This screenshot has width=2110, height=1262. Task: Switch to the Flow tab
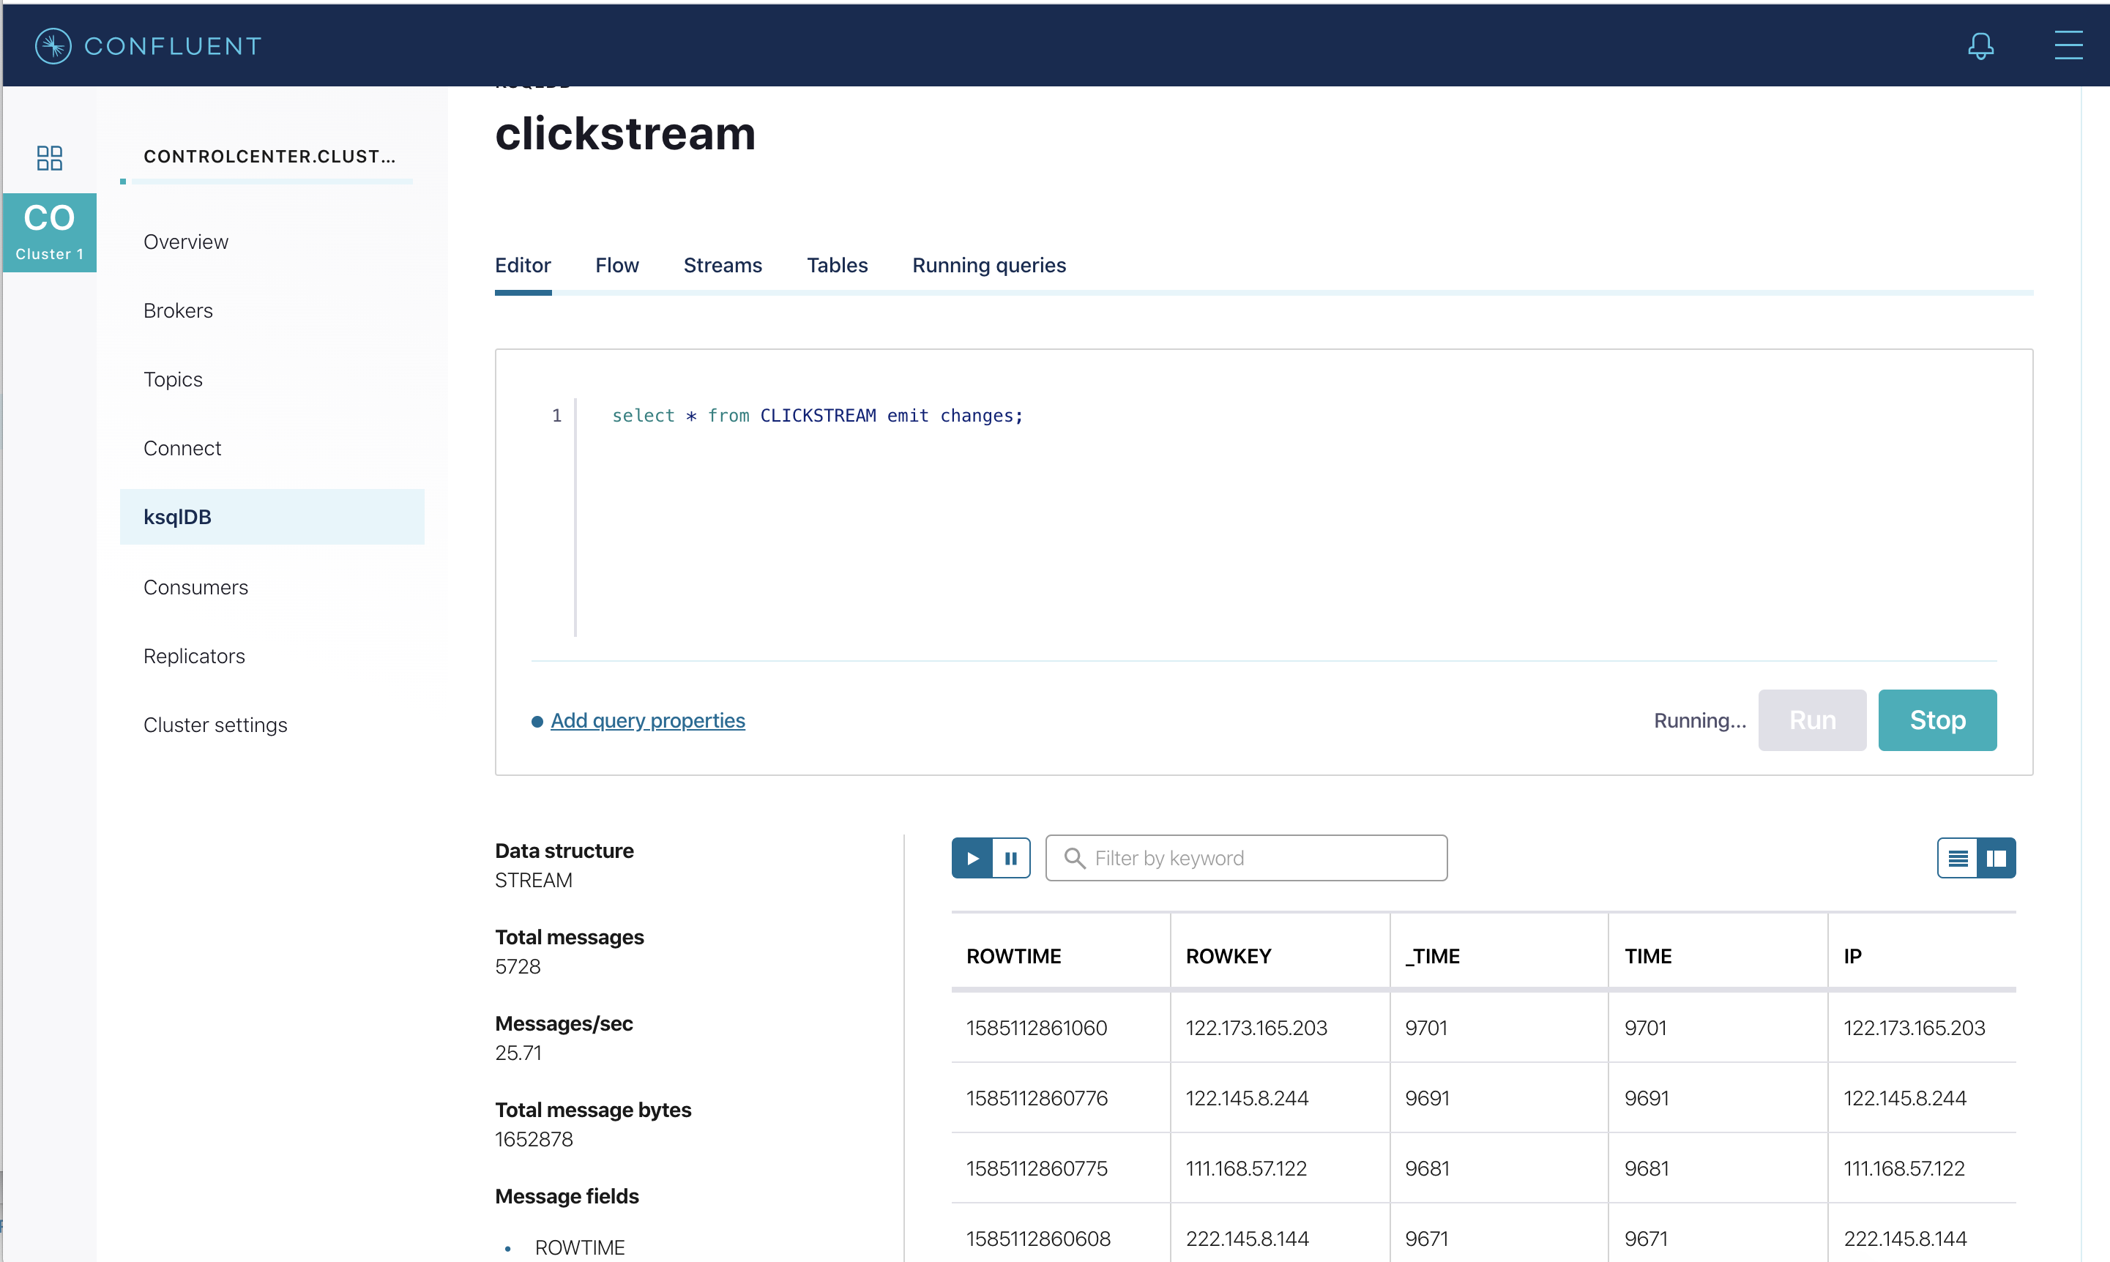tap(616, 264)
